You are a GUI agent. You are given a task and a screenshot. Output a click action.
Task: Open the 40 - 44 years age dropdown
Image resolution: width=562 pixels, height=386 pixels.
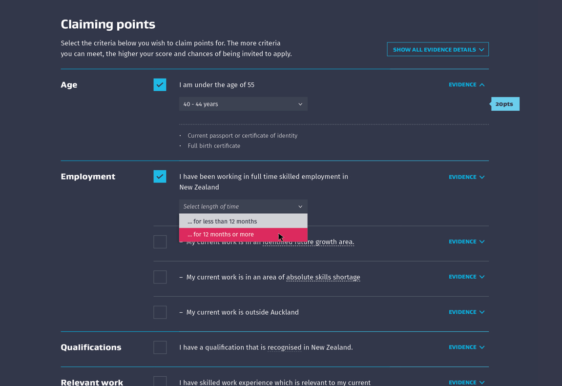pos(243,104)
